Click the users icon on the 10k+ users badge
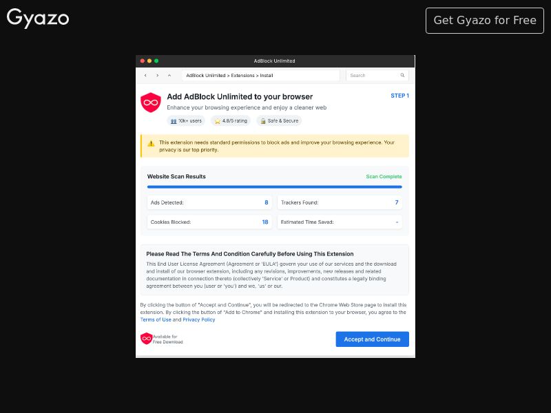Viewport: 551px width, 413px height. point(174,121)
